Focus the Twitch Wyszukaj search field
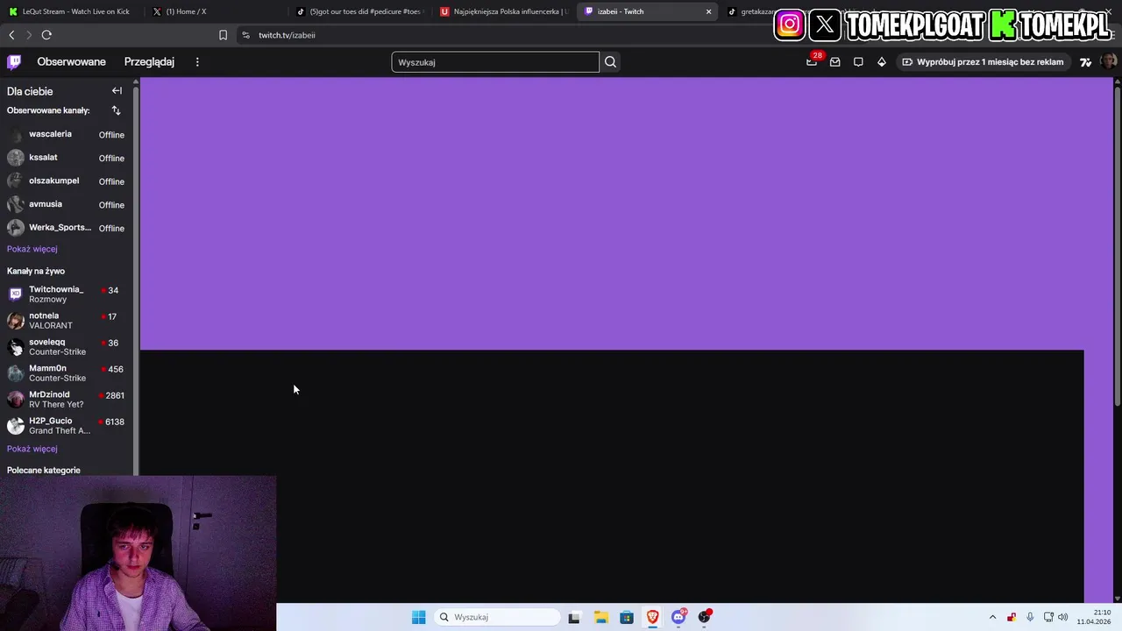Screen dimensions: 1122x631 495,62
